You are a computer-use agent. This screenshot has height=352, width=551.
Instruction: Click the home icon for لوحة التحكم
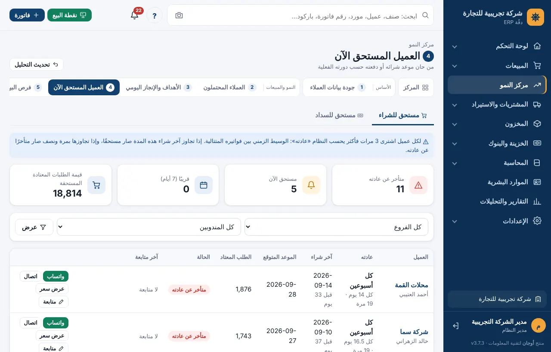(x=537, y=46)
